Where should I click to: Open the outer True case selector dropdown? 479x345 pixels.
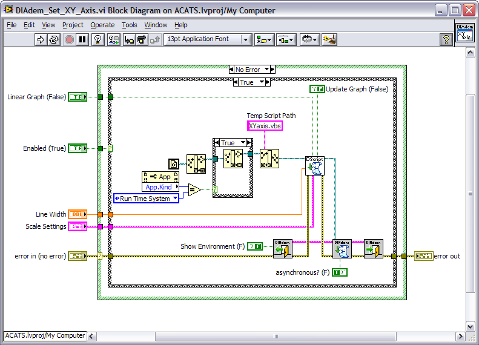262,82
